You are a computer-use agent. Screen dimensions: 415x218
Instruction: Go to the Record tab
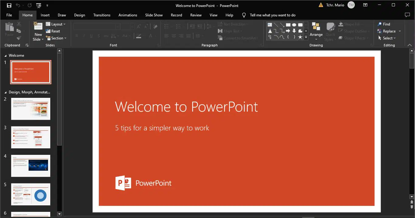click(x=176, y=15)
